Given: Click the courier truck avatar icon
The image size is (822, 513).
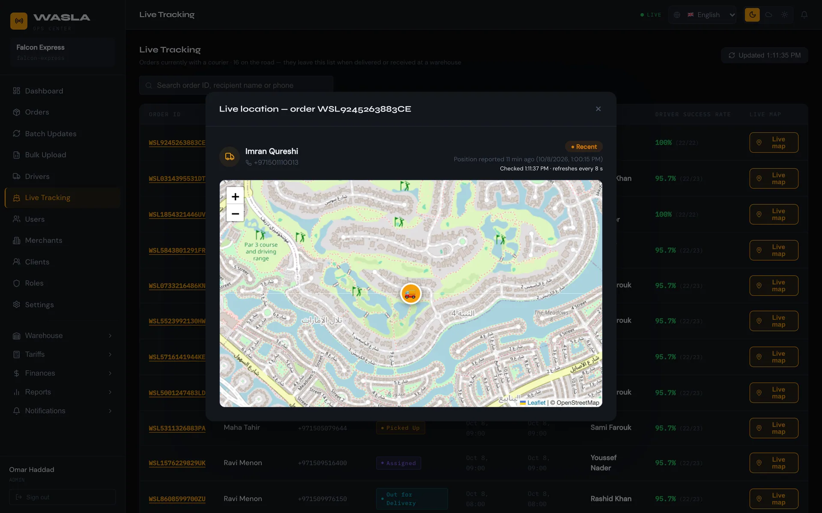Looking at the screenshot, I should [229, 156].
